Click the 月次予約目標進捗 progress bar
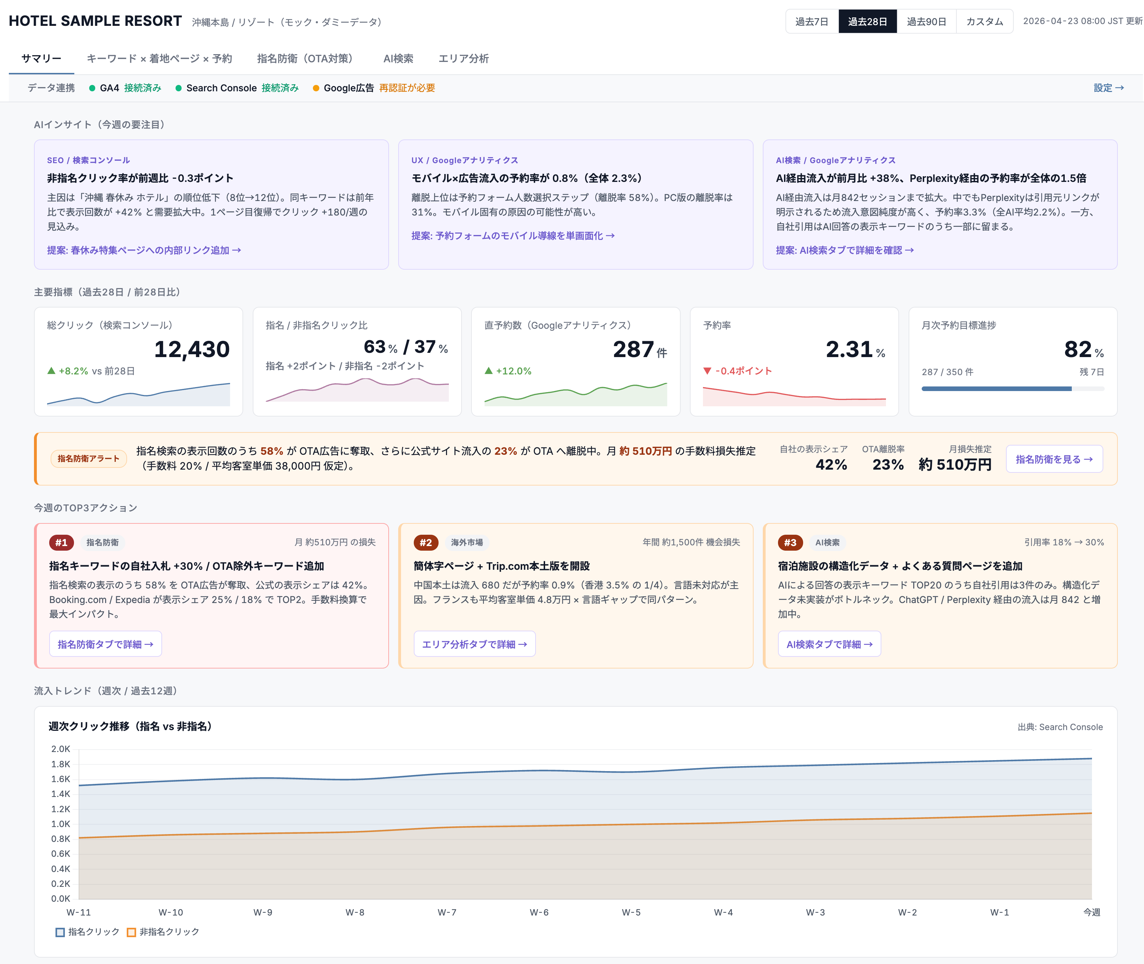The height and width of the screenshot is (964, 1144). click(x=1013, y=389)
